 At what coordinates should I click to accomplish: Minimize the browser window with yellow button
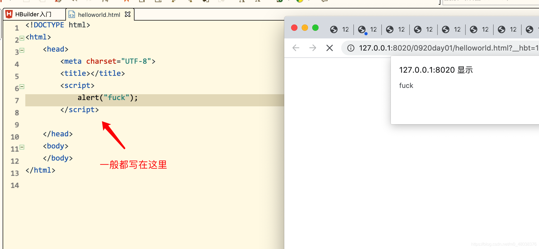pos(305,28)
